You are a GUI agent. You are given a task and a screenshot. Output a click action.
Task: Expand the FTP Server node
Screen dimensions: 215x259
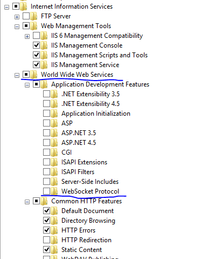[x=17, y=17]
